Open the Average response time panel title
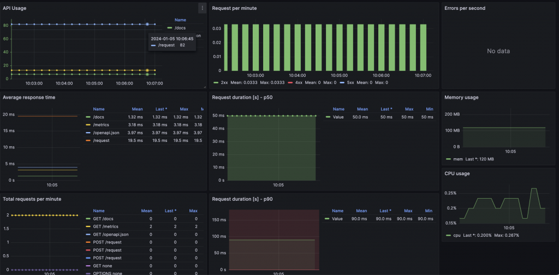This screenshot has width=559, height=275. tap(29, 97)
